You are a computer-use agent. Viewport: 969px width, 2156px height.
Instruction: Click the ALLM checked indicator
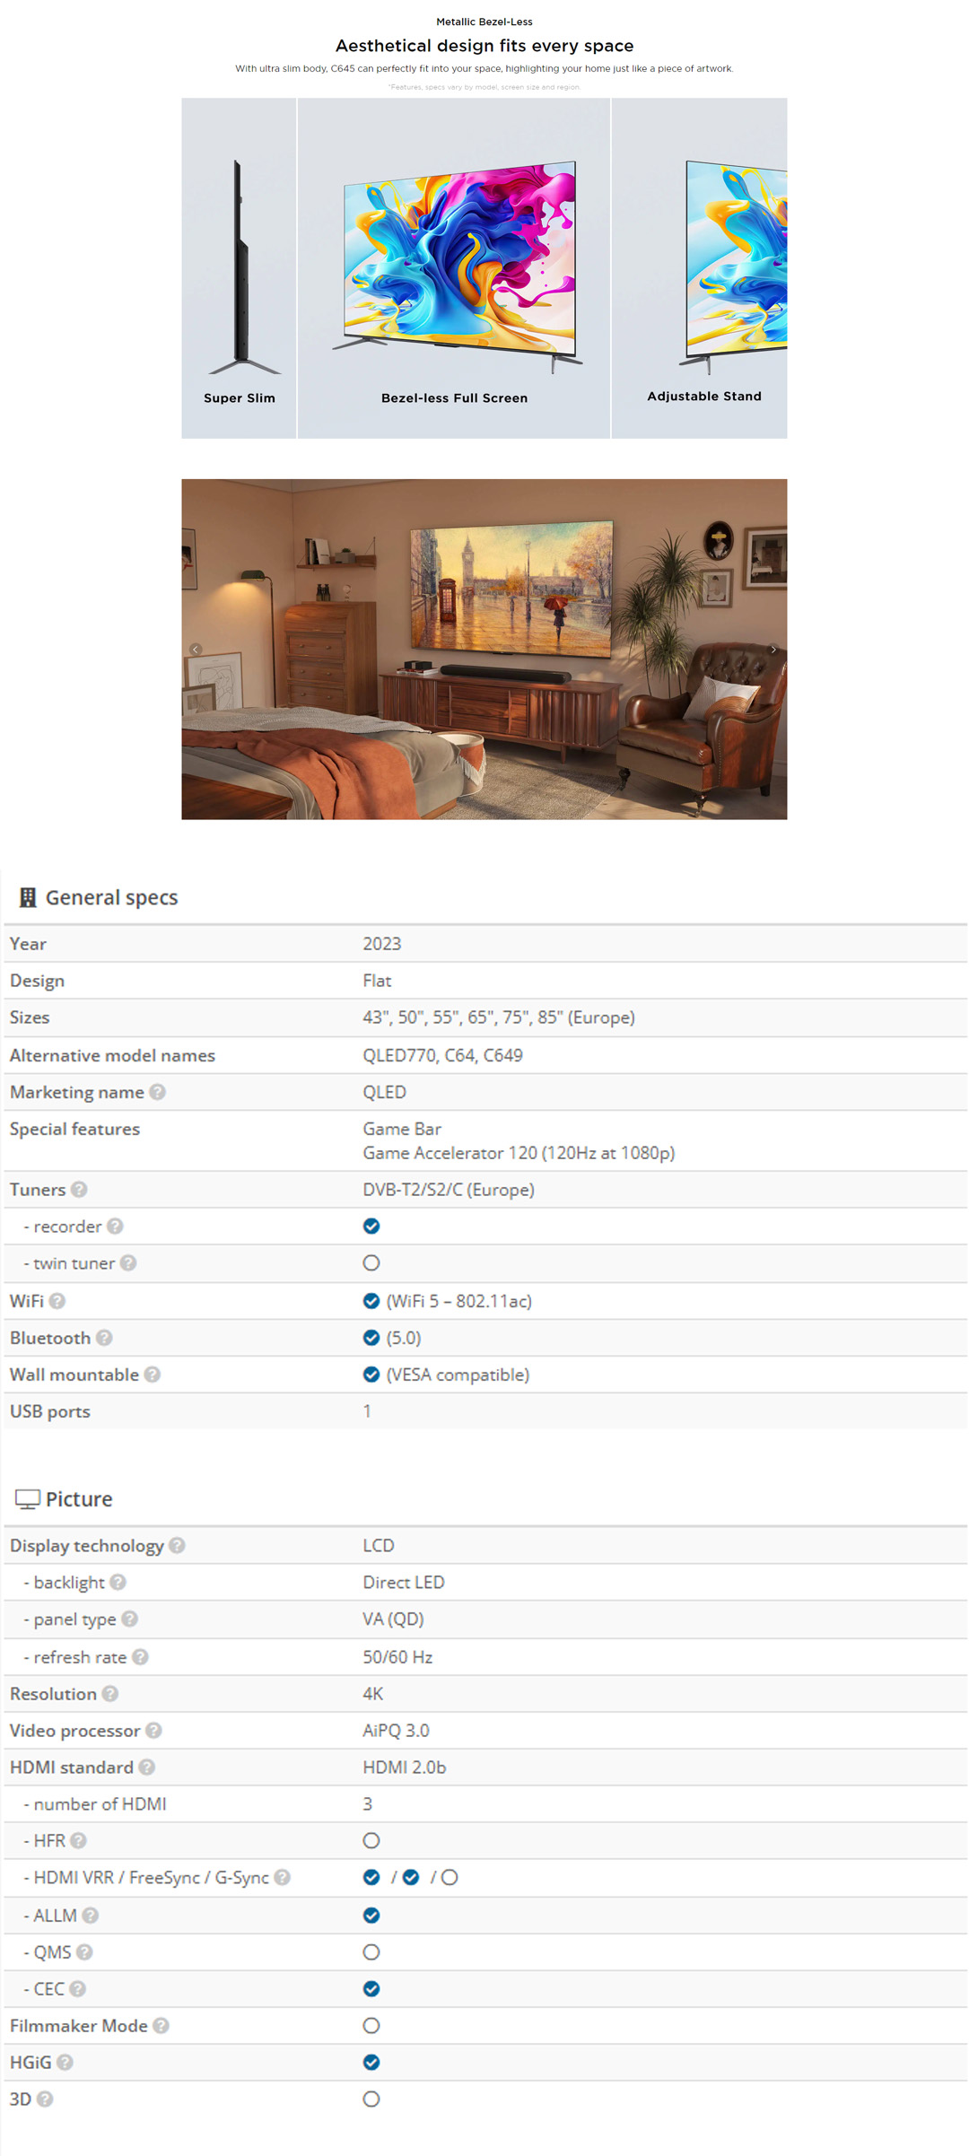click(x=371, y=1915)
